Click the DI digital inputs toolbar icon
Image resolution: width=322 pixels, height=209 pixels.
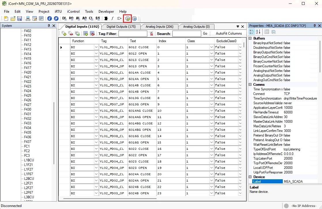[x=64, y=18]
